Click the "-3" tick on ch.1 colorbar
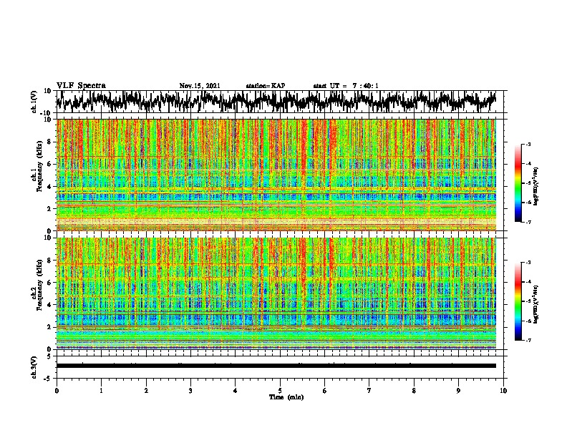 [x=528, y=144]
